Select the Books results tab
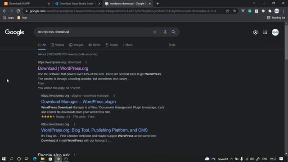Viewport: 288px width, 162px height. coord(112,45)
